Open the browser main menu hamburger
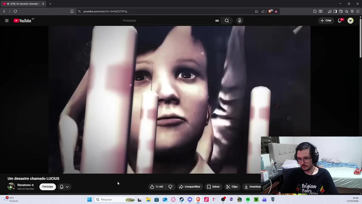The width and height of the screenshot is (362, 204). pos(358,11)
